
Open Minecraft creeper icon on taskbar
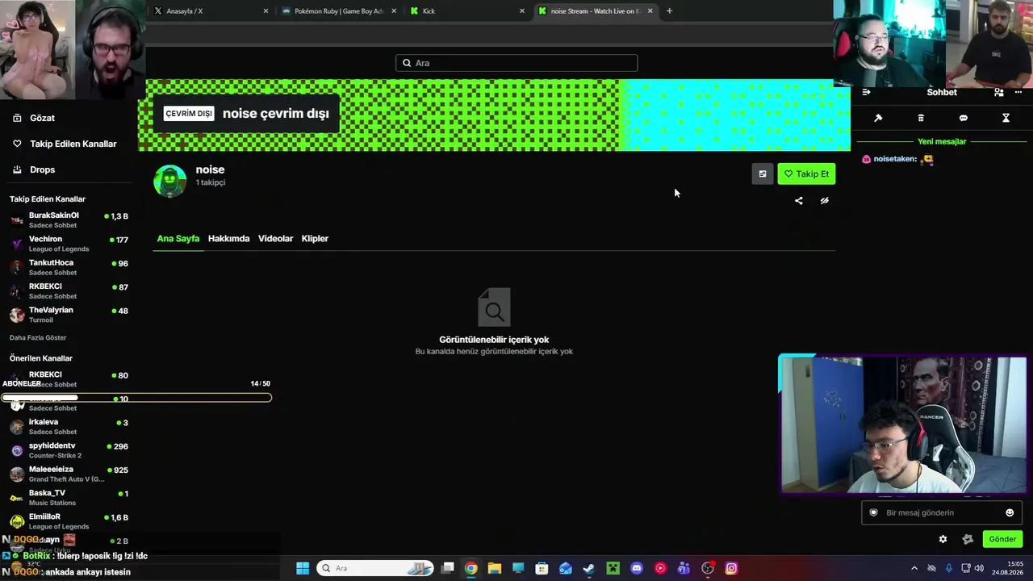point(613,568)
